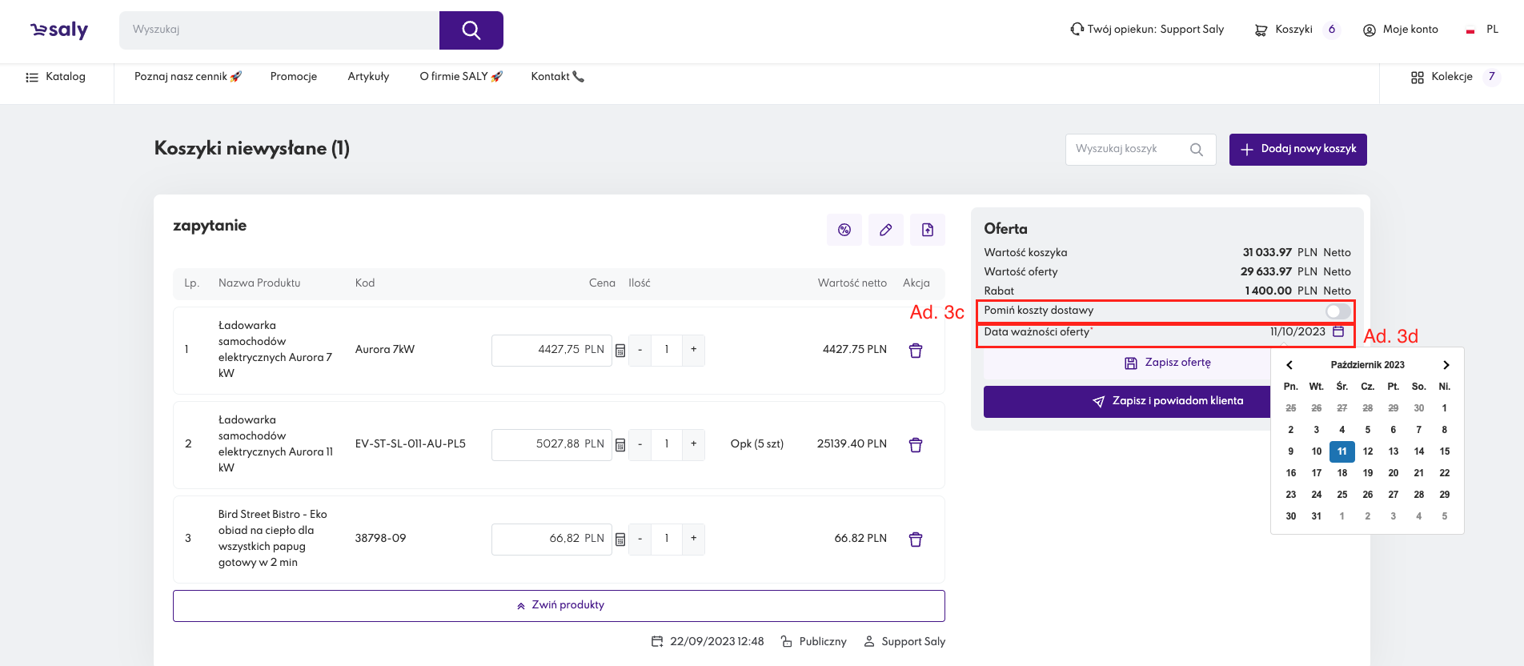
Task: Click Dodaj nowy koszyk button
Action: pos(1297,150)
